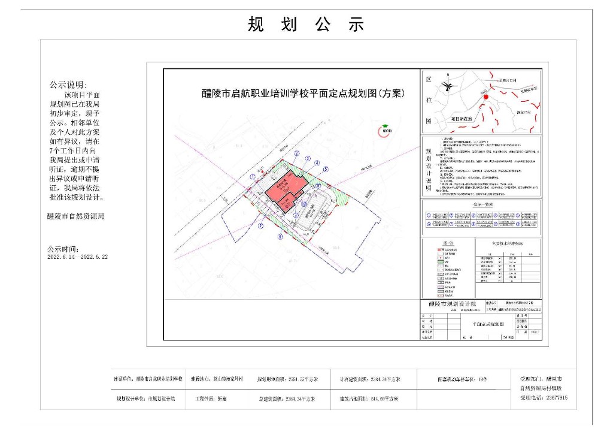Image resolution: width=613 pixels, height=434 pixels.
Task: Click the 建筑占地面积 514.69平方米 cell
Action: (x=369, y=398)
